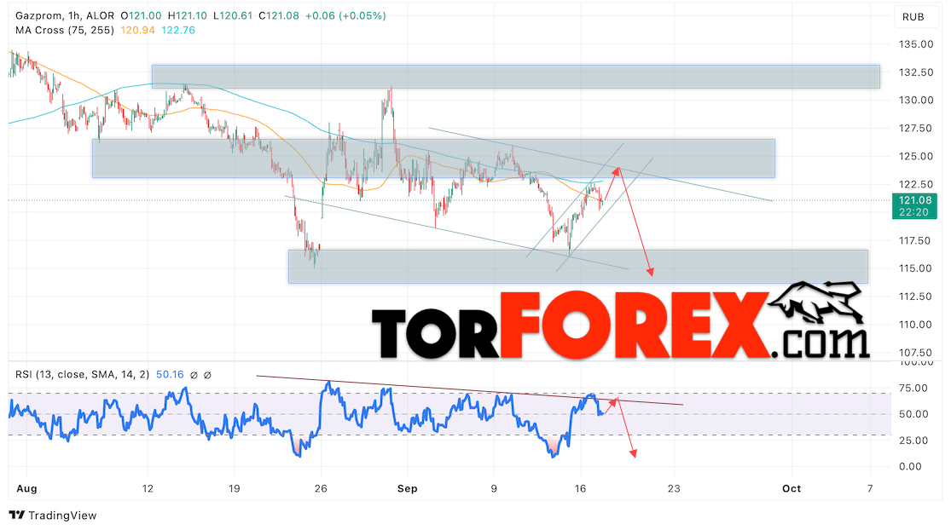Click the 16 date on time axis
The height and width of the screenshot is (530, 951).
(x=580, y=488)
